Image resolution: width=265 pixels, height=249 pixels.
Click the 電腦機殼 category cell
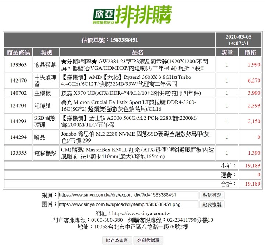[45, 153]
